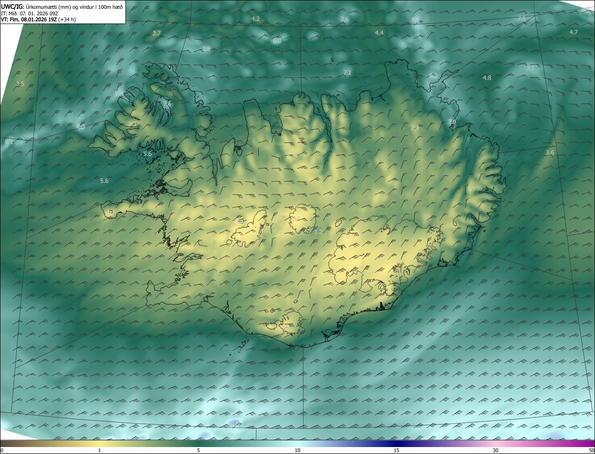Click the 7.1 value label

[347, 73]
